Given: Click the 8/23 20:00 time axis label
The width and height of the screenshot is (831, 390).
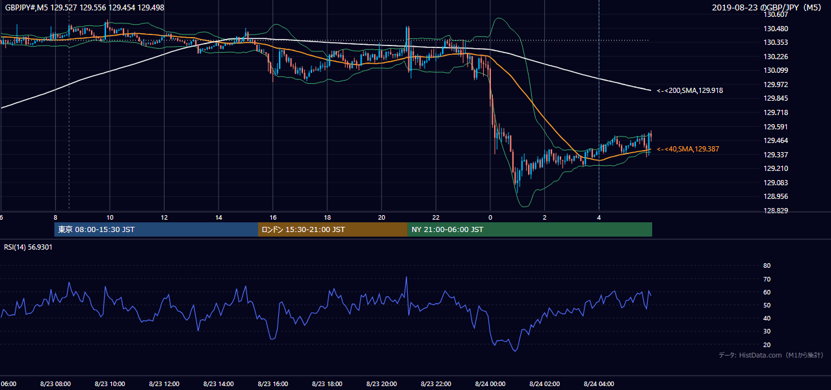Looking at the screenshot, I should coord(381,383).
